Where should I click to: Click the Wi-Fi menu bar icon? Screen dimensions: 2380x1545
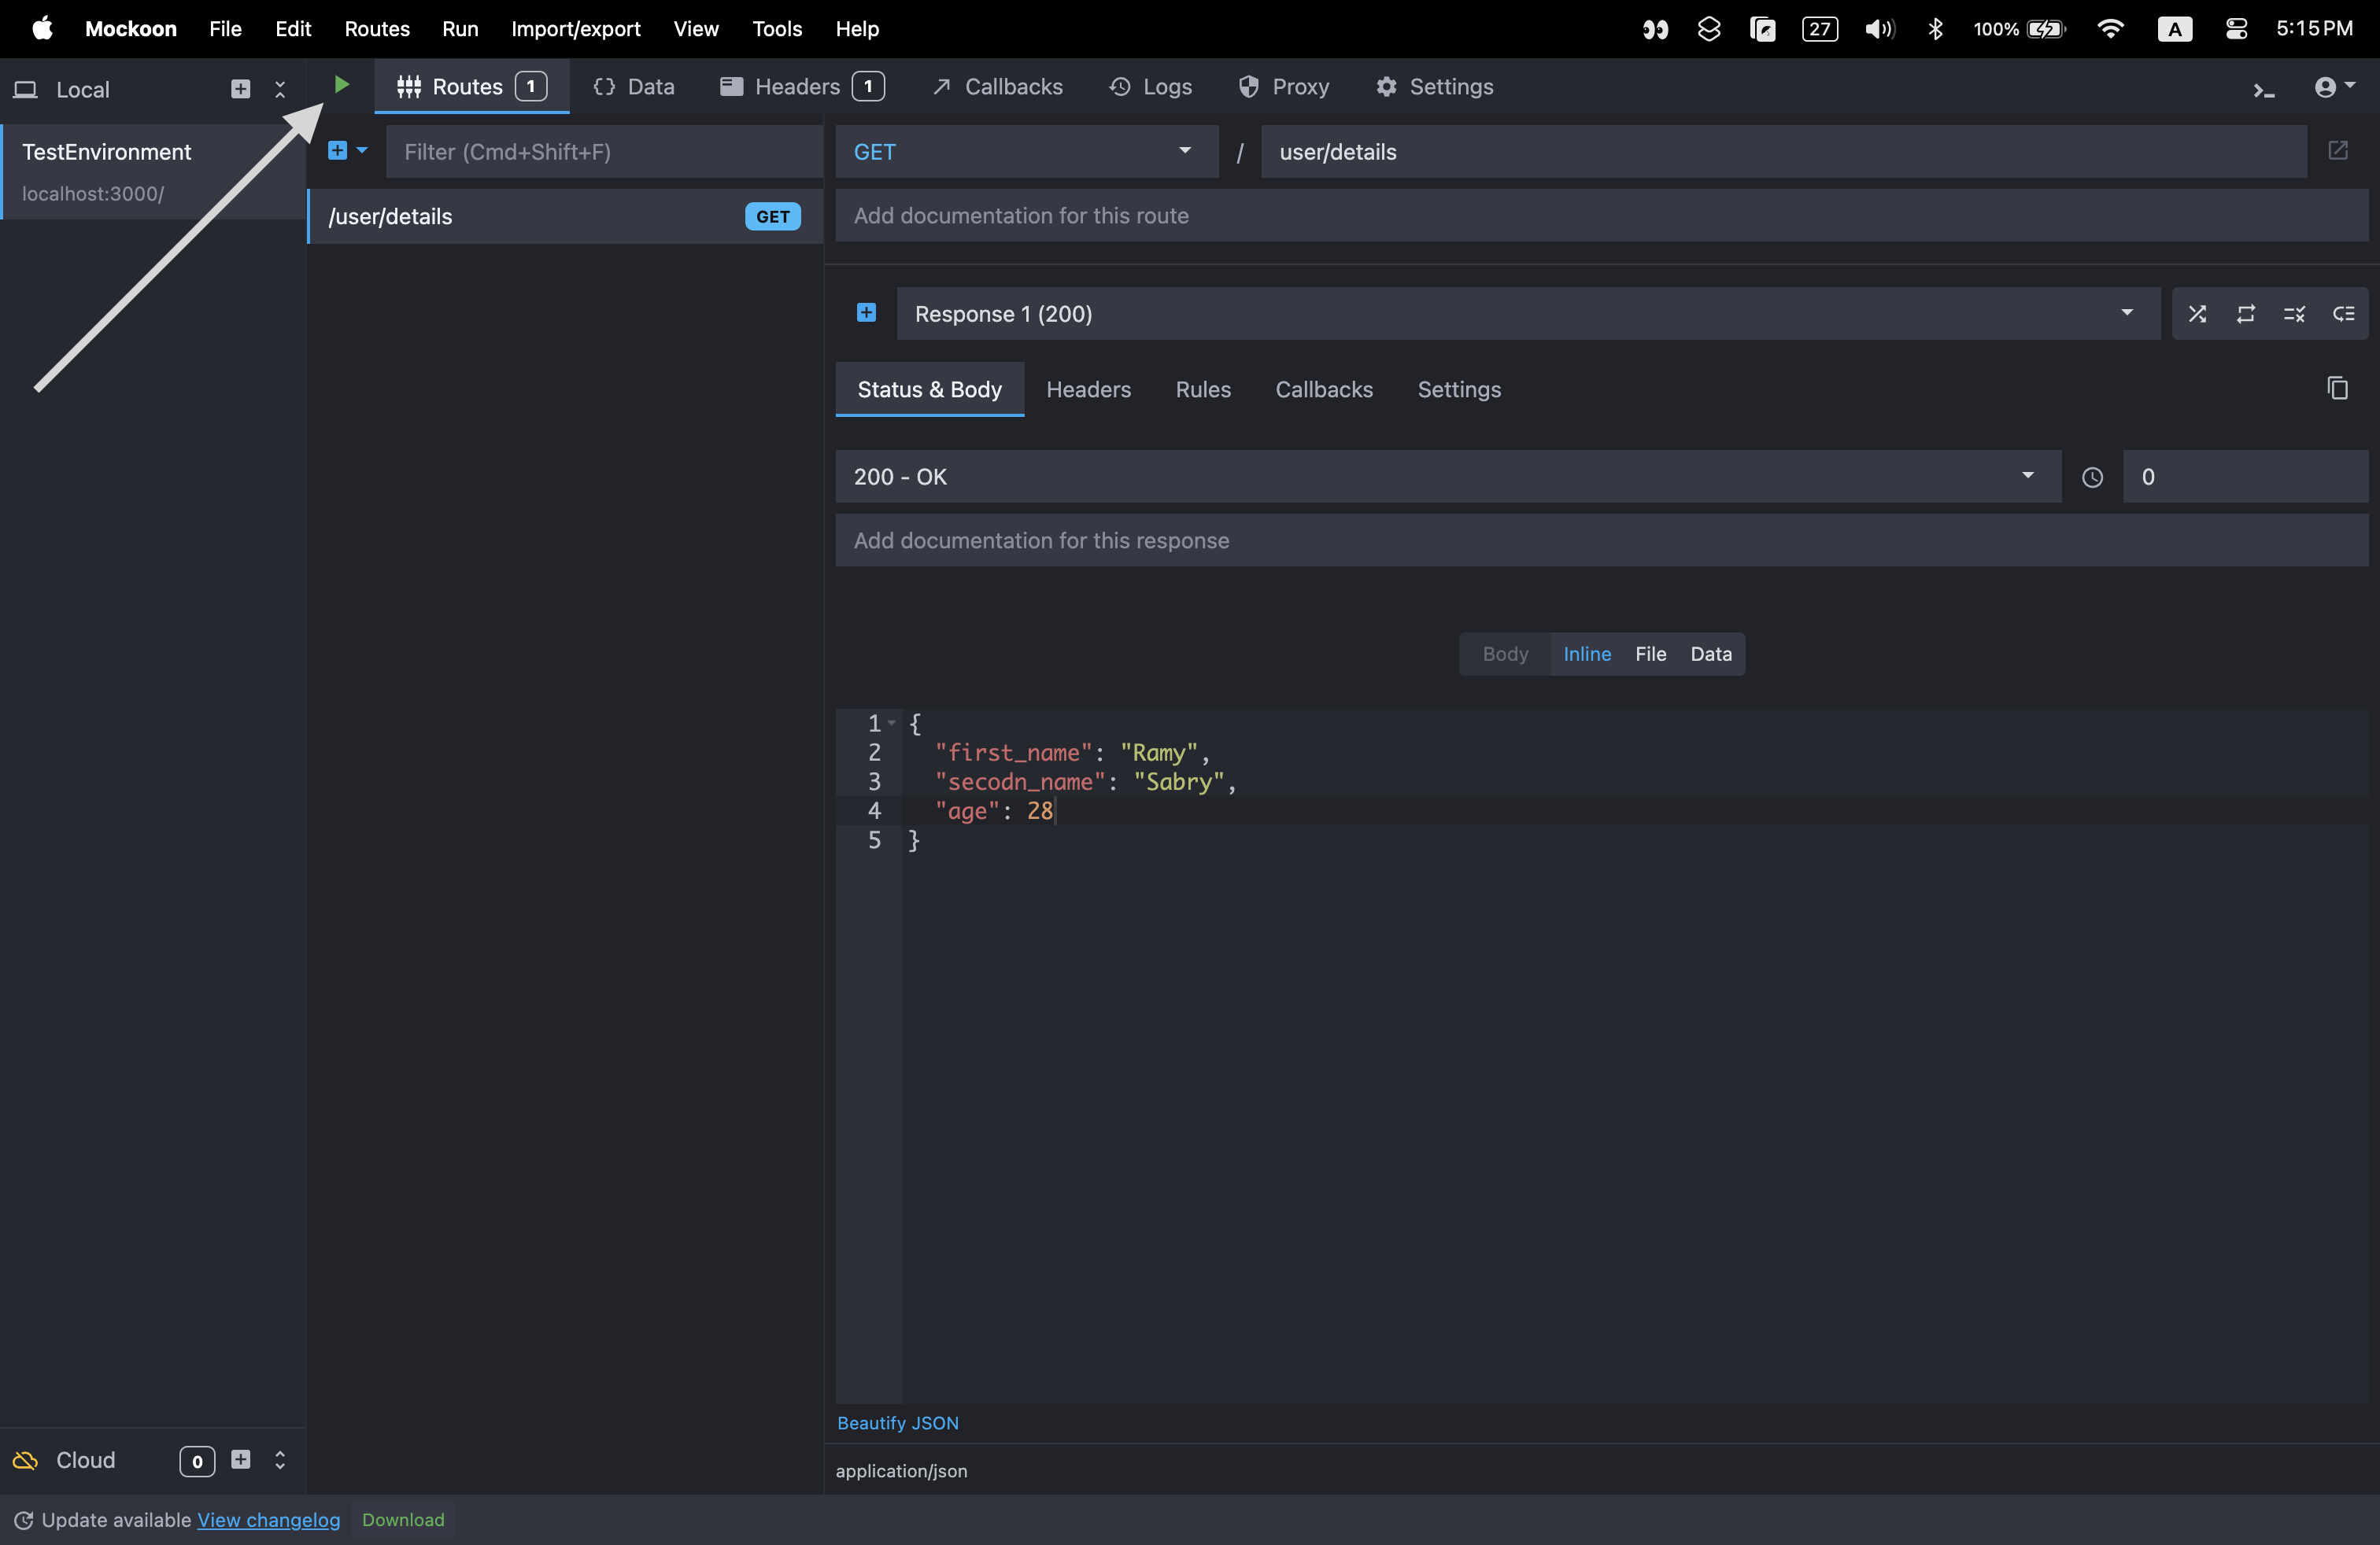[x=2110, y=29]
